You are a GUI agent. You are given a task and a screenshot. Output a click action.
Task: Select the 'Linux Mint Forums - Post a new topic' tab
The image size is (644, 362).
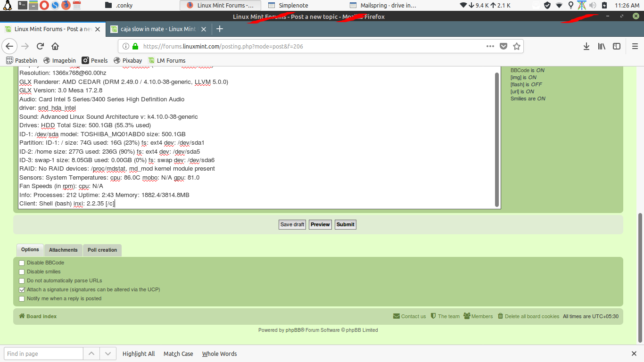53,29
